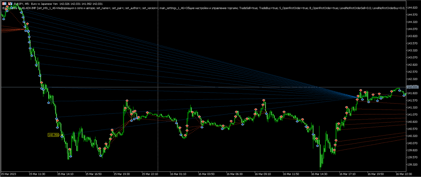Click the 141.820 price scale label
Screen dimensions: 421x177
(x=413, y=93)
